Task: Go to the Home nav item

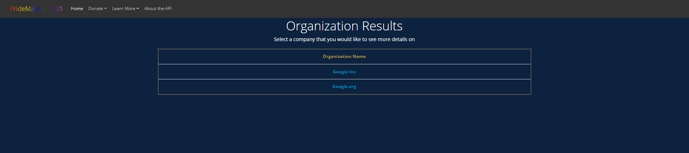Action: coord(77,9)
